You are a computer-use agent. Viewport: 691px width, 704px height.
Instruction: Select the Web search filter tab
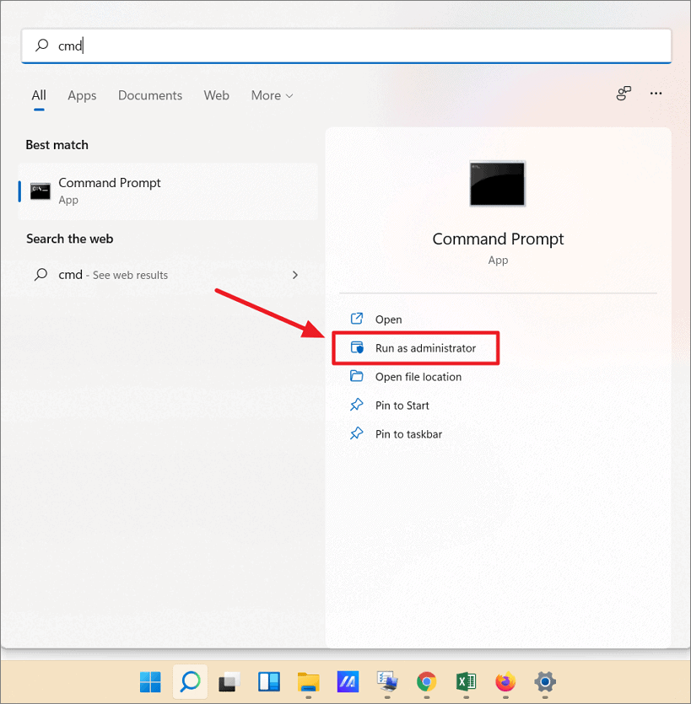point(216,95)
